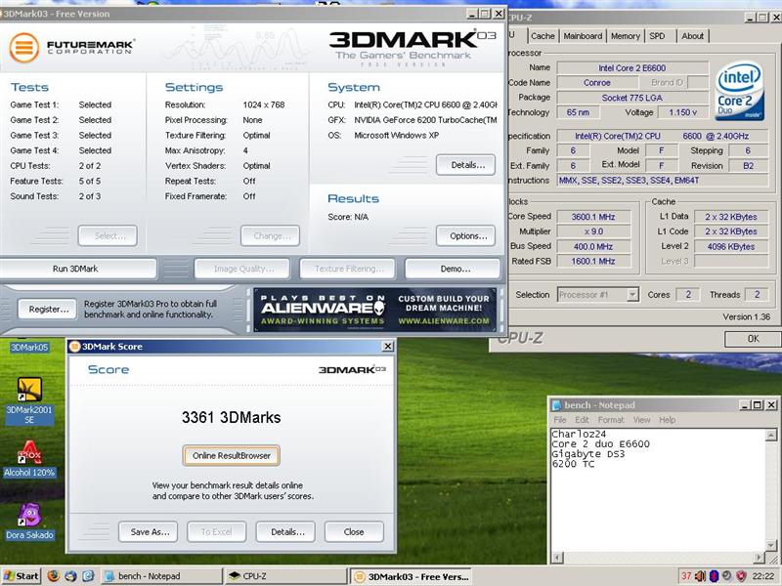Click the third quick launch icon
Screen dimensions: 782x586
tap(88, 575)
